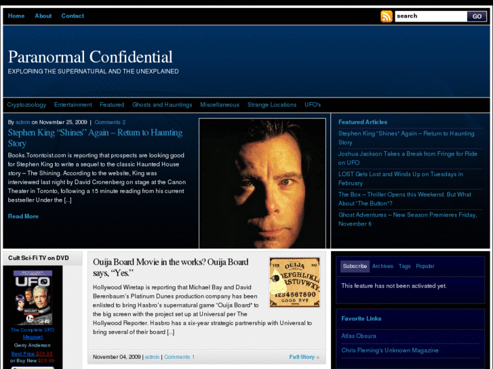Open the Cryptozoology category

[26, 105]
